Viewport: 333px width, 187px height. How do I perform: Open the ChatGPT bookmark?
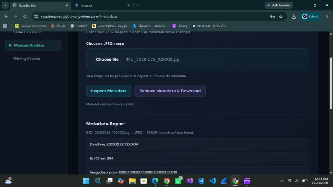79,26
